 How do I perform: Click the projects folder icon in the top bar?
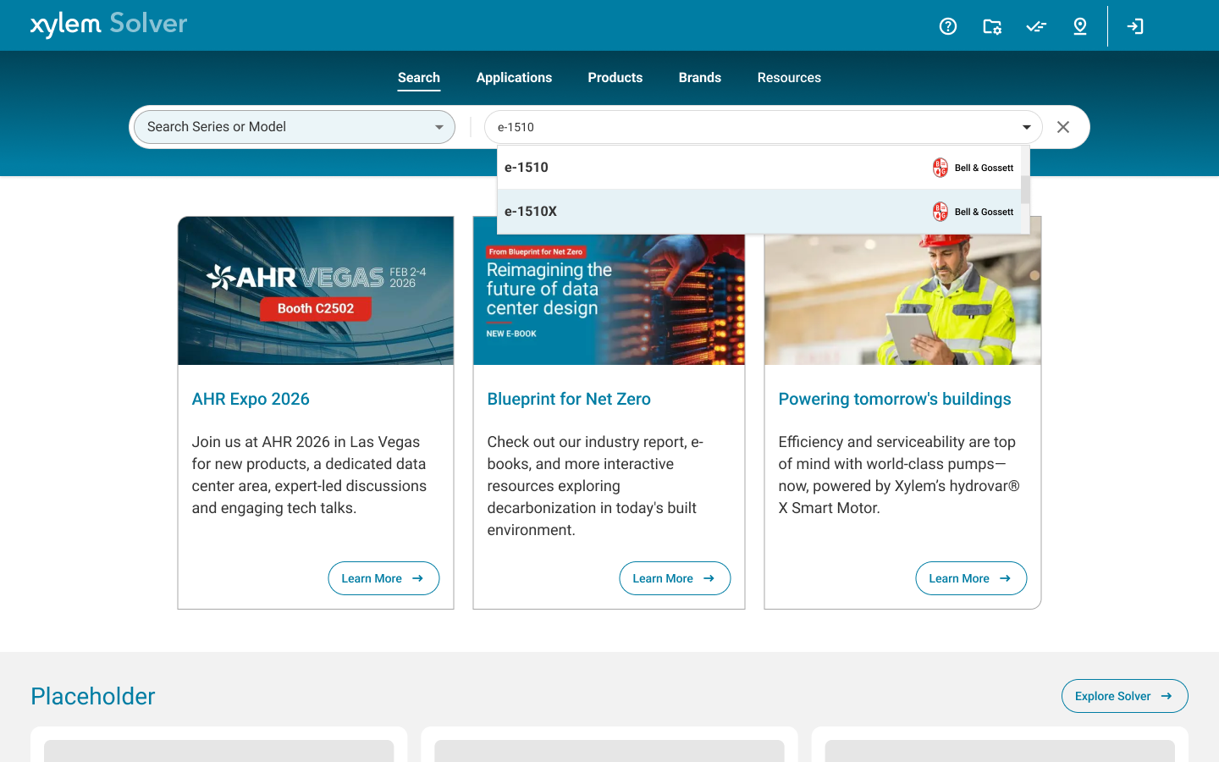point(991,26)
